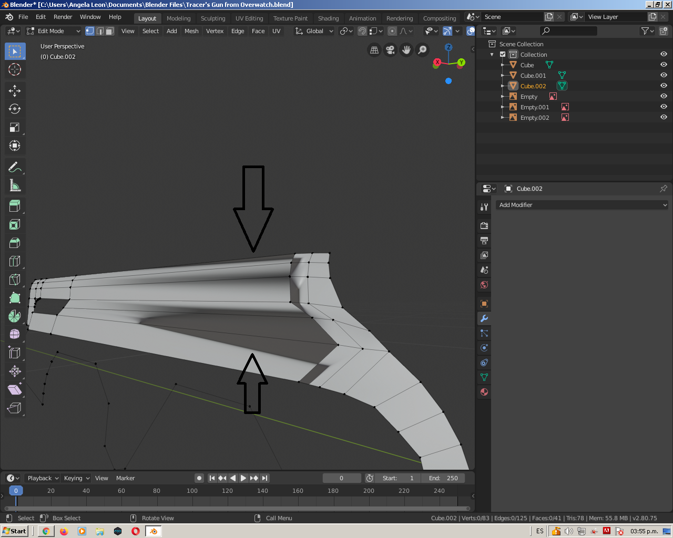Viewport: 673px width, 538px height.
Task: Select the Inset Faces tool
Action: (15, 224)
